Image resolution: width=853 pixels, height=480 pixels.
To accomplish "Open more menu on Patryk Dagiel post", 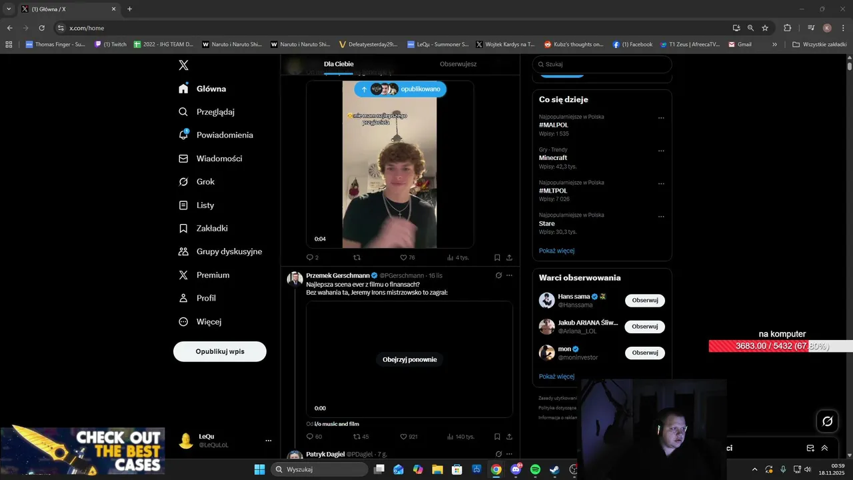I will pos(509,454).
